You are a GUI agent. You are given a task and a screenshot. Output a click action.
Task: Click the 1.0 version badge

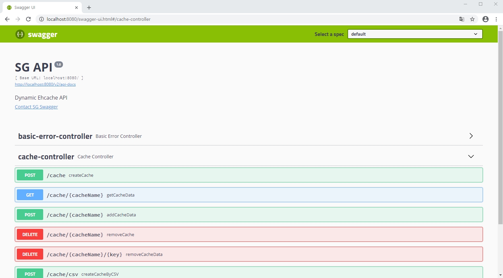tap(59, 64)
